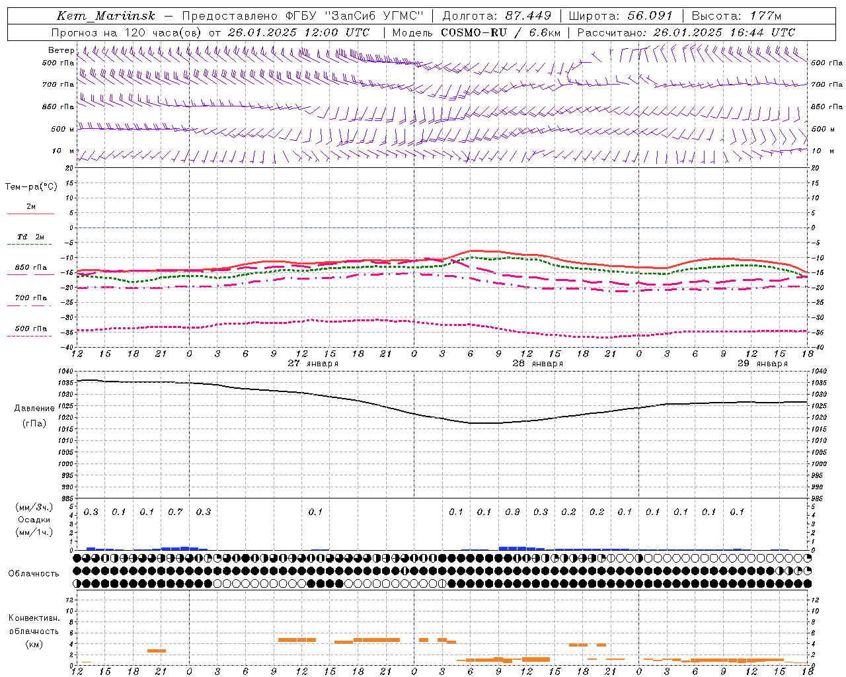Image resolution: width=846 pixels, height=677 pixels.
Task: Click the 'Модель COSMO-RU / 6.6км' text
Action: [x=477, y=32]
